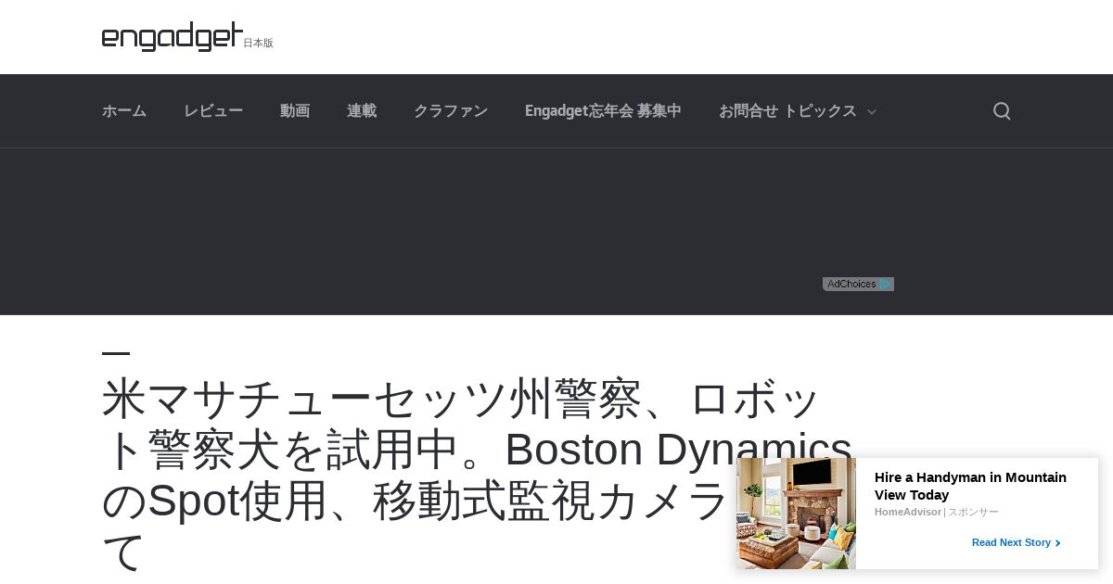Open Engadget忘年会 募集中 link
Screen dimensions: 1113x584
click(x=603, y=111)
